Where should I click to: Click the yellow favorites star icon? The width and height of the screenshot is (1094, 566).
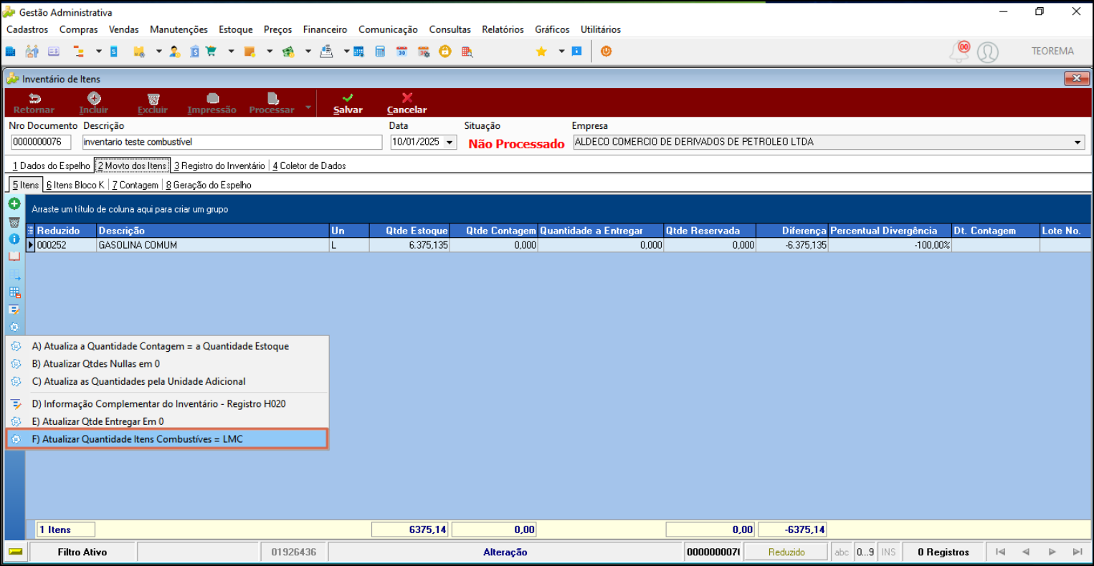pos(541,52)
